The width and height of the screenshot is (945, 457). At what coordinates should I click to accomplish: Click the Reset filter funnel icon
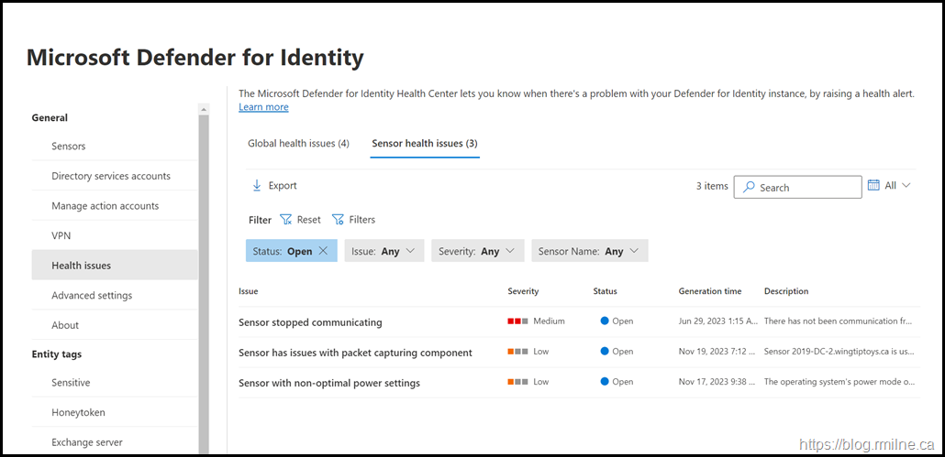point(285,220)
